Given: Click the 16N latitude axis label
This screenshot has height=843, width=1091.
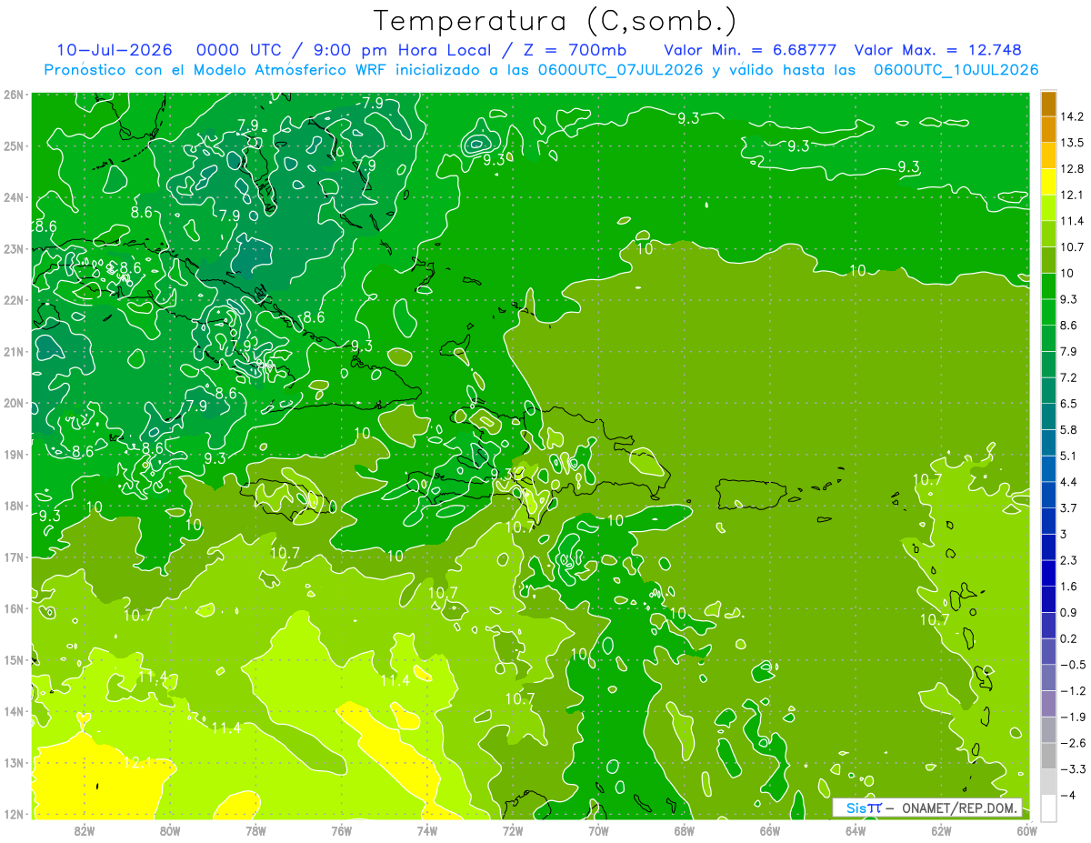Looking at the screenshot, I should tap(14, 608).
